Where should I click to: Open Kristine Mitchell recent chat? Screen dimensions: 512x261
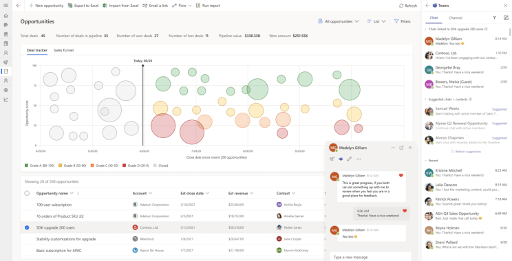(466, 172)
